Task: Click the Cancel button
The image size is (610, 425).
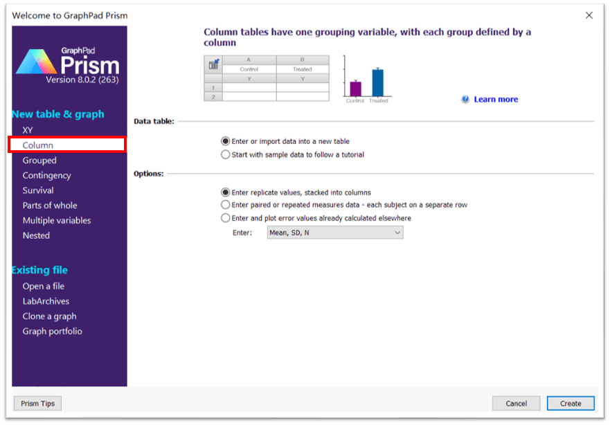Action: point(516,404)
